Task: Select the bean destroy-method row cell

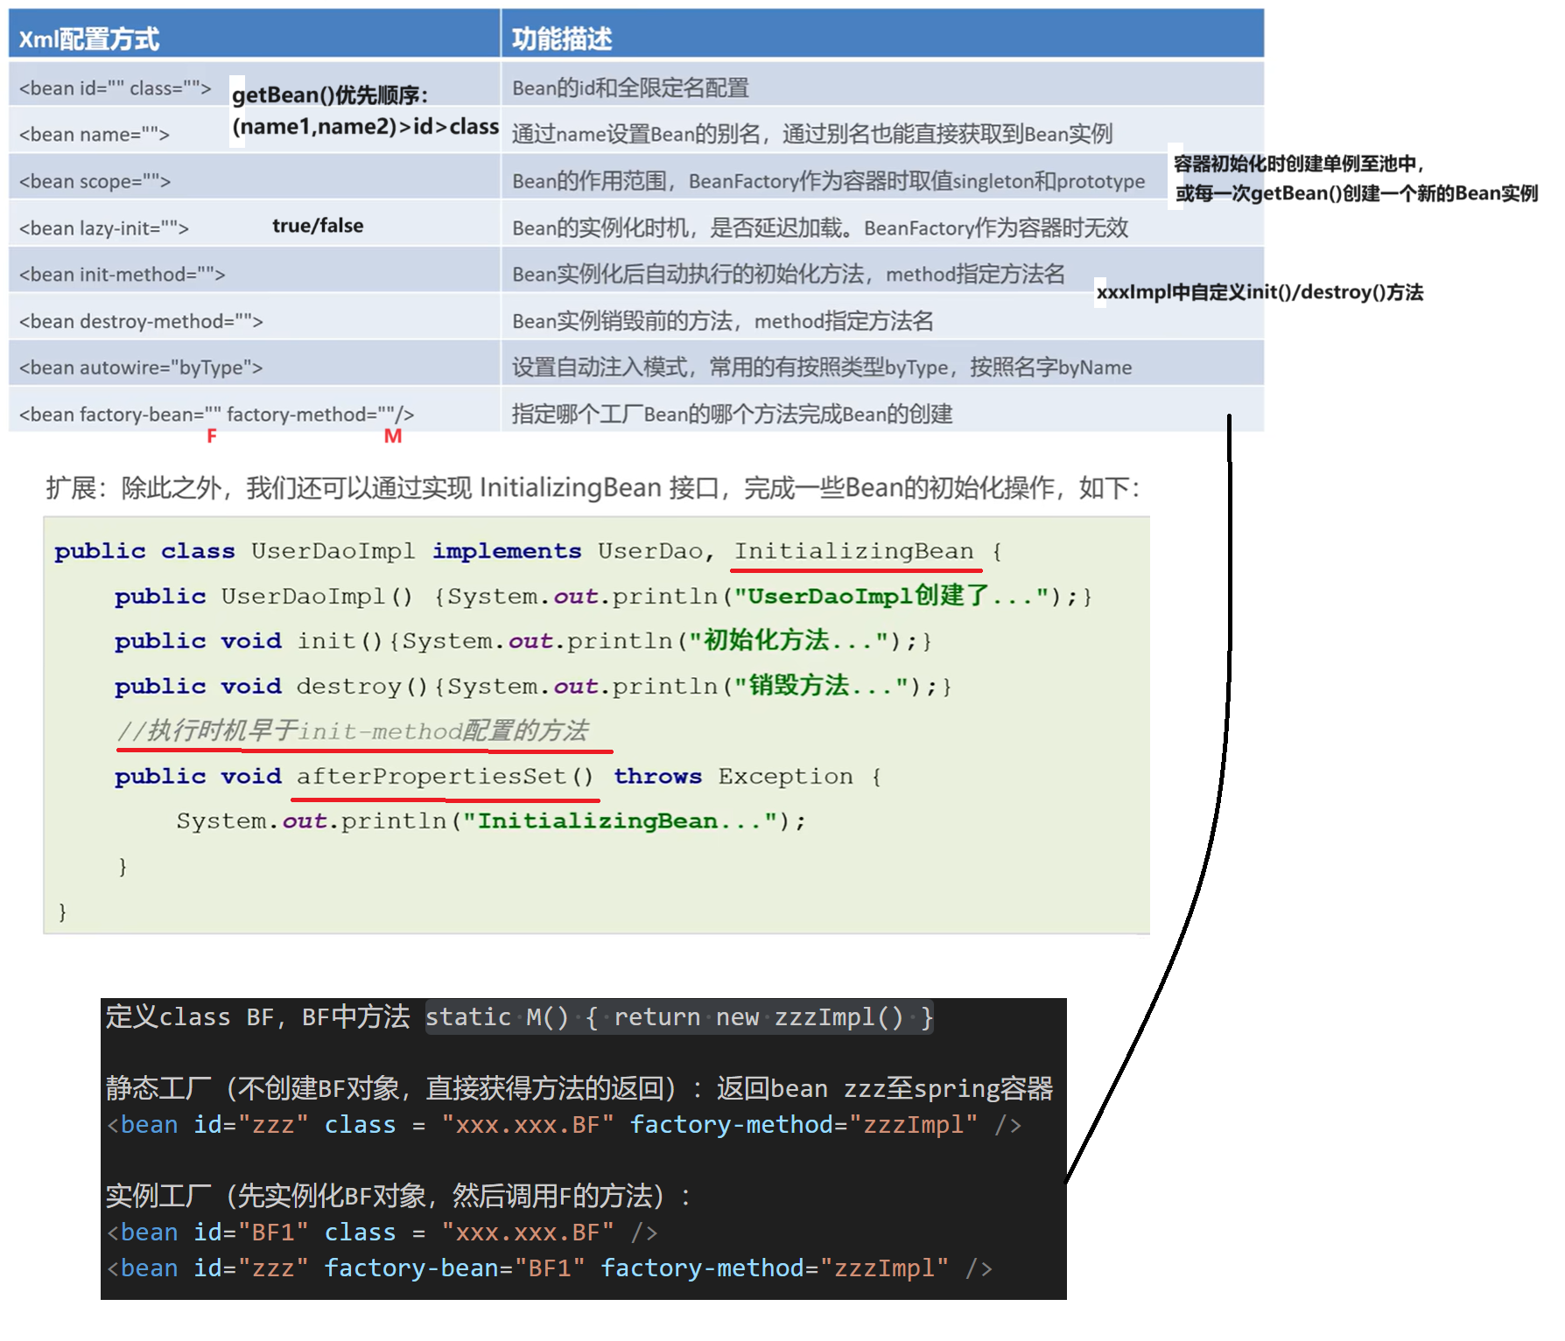Action: pyautogui.click(x=254, y=321)
